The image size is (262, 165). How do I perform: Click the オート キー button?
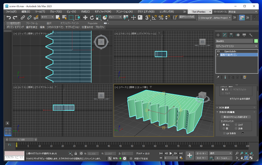click(x=201, y=153)
